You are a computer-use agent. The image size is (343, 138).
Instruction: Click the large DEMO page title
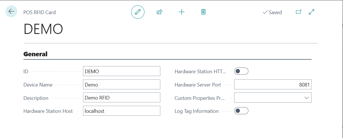(x=43, y=29)
